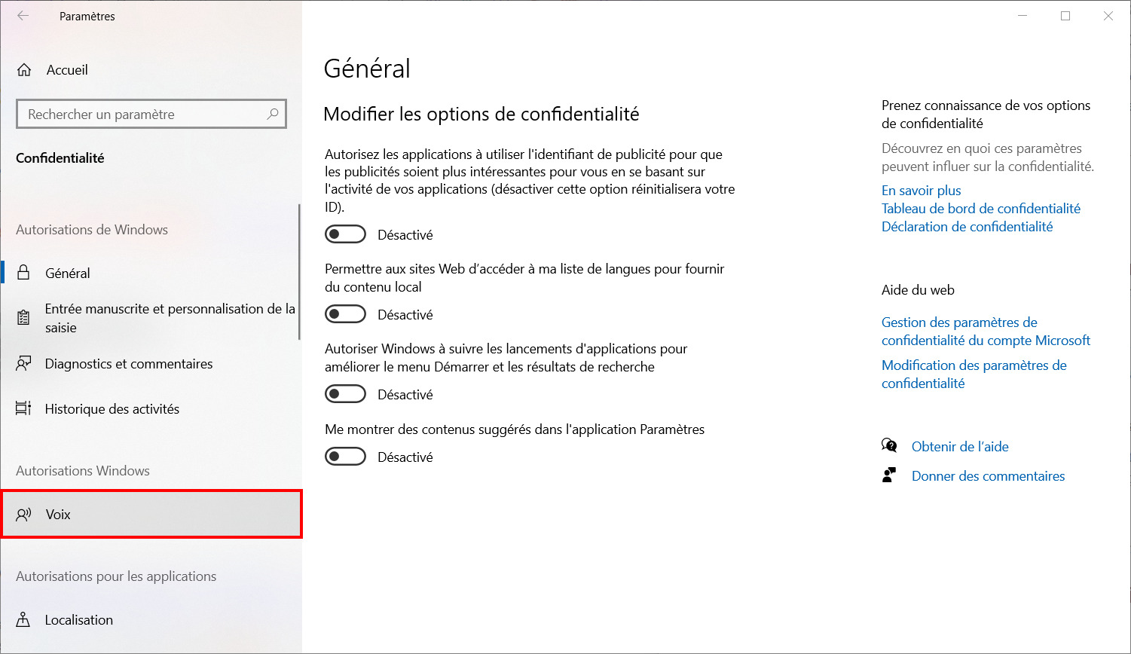This screenshot has height=654, width=1131.
Task: Toggle the advertising ID switch
Action: pos(345,234)
